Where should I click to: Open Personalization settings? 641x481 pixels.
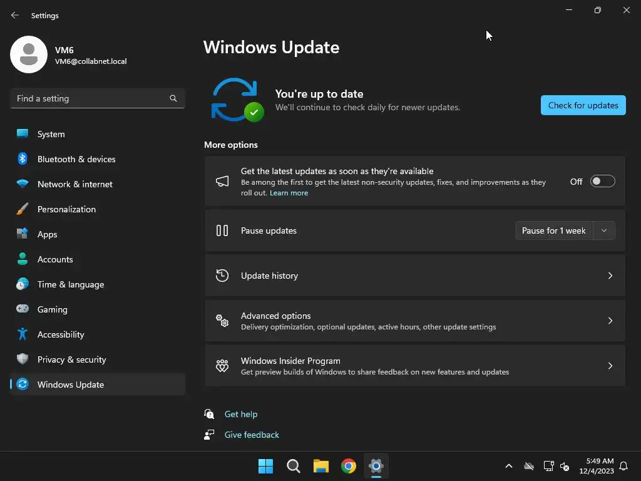tap(98, 209)
